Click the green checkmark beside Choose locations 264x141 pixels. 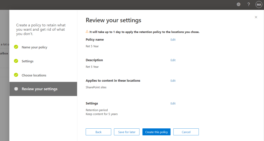pos(16,75)
